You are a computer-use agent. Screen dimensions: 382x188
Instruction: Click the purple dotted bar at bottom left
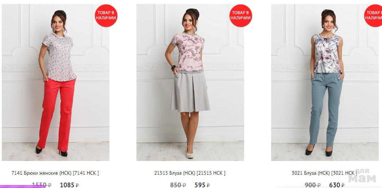[23, 187]
